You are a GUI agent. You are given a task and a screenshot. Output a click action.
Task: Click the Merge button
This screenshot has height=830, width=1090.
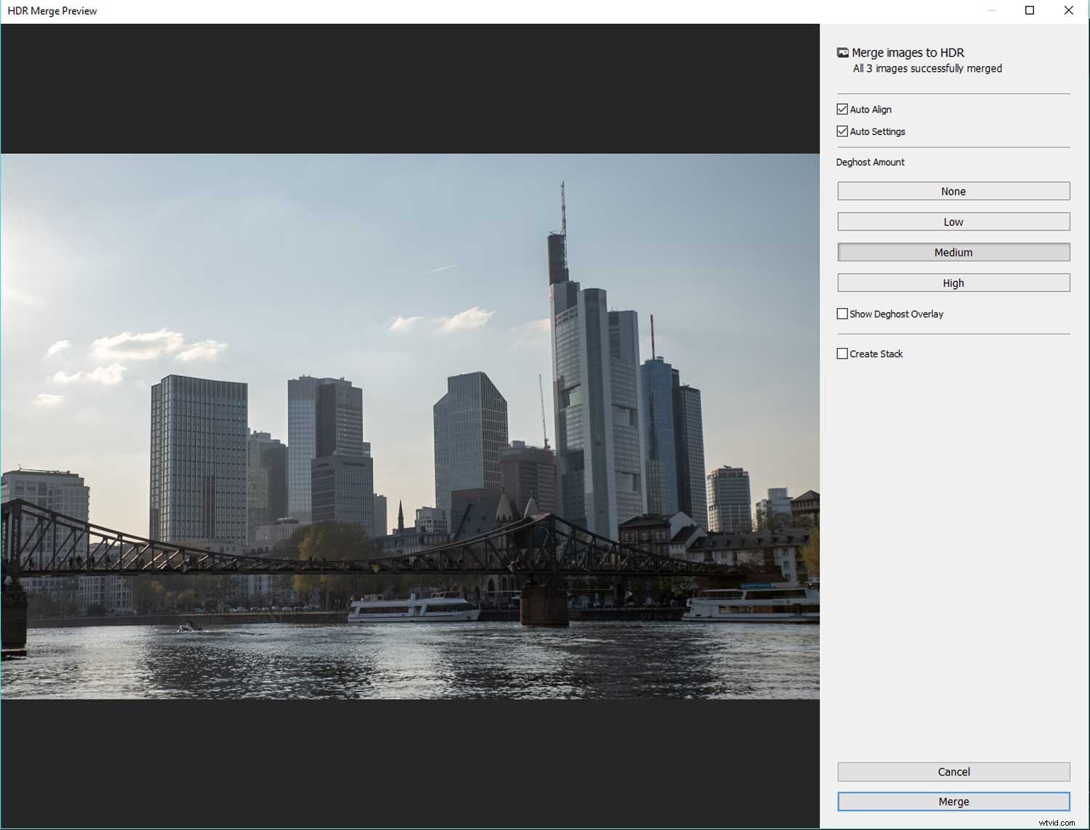click(x=953, y=801)
